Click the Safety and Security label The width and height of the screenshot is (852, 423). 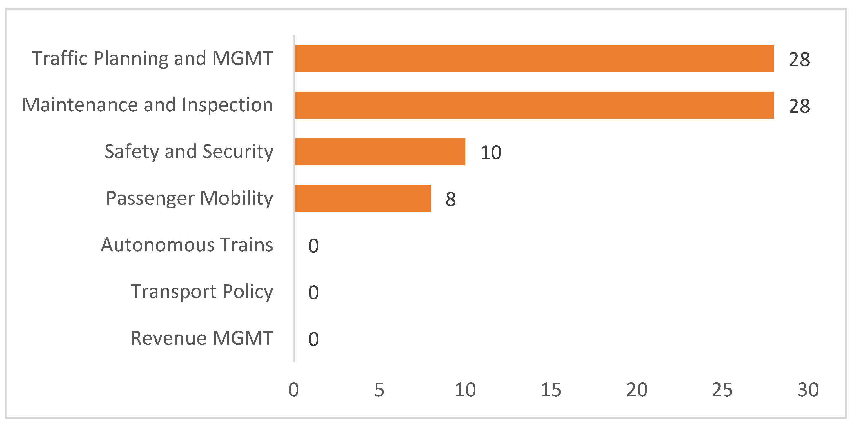(x=189, y=152)
